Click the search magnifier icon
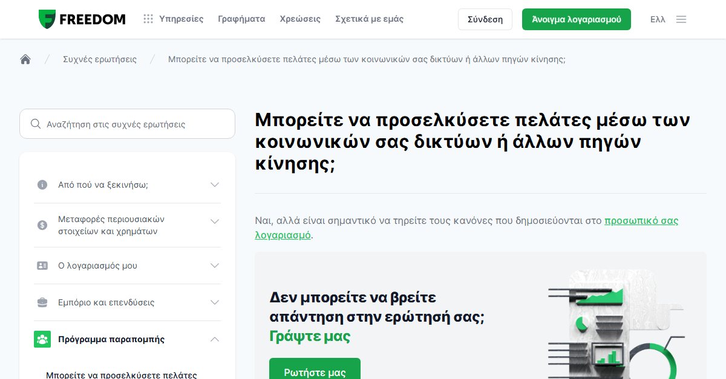 point(36,124)
